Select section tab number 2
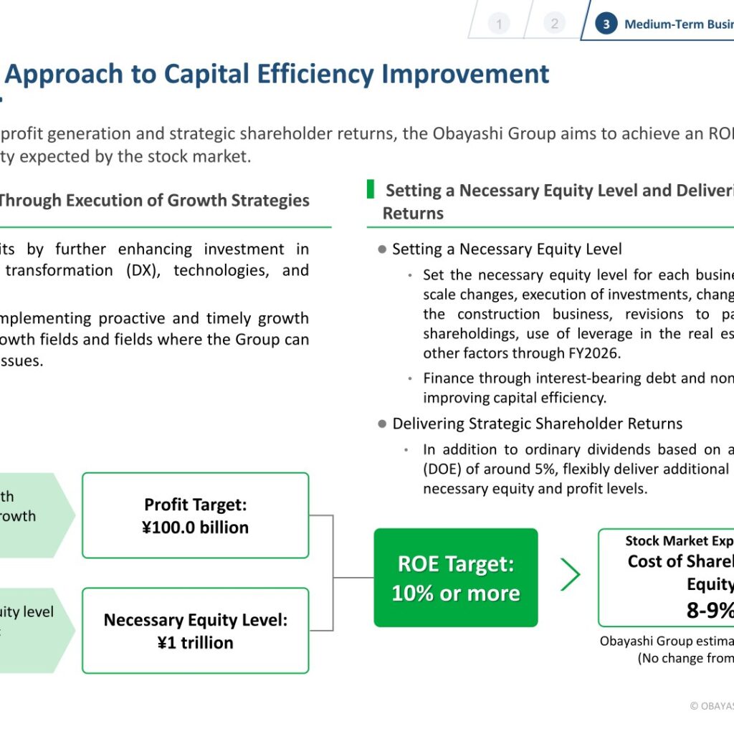Screen dimensions: 734x734 pyautogui.click(x=554, y=24)
